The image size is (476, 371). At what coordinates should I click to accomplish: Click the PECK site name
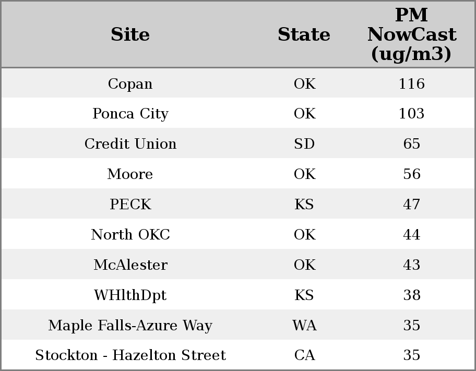coord(130,205)
